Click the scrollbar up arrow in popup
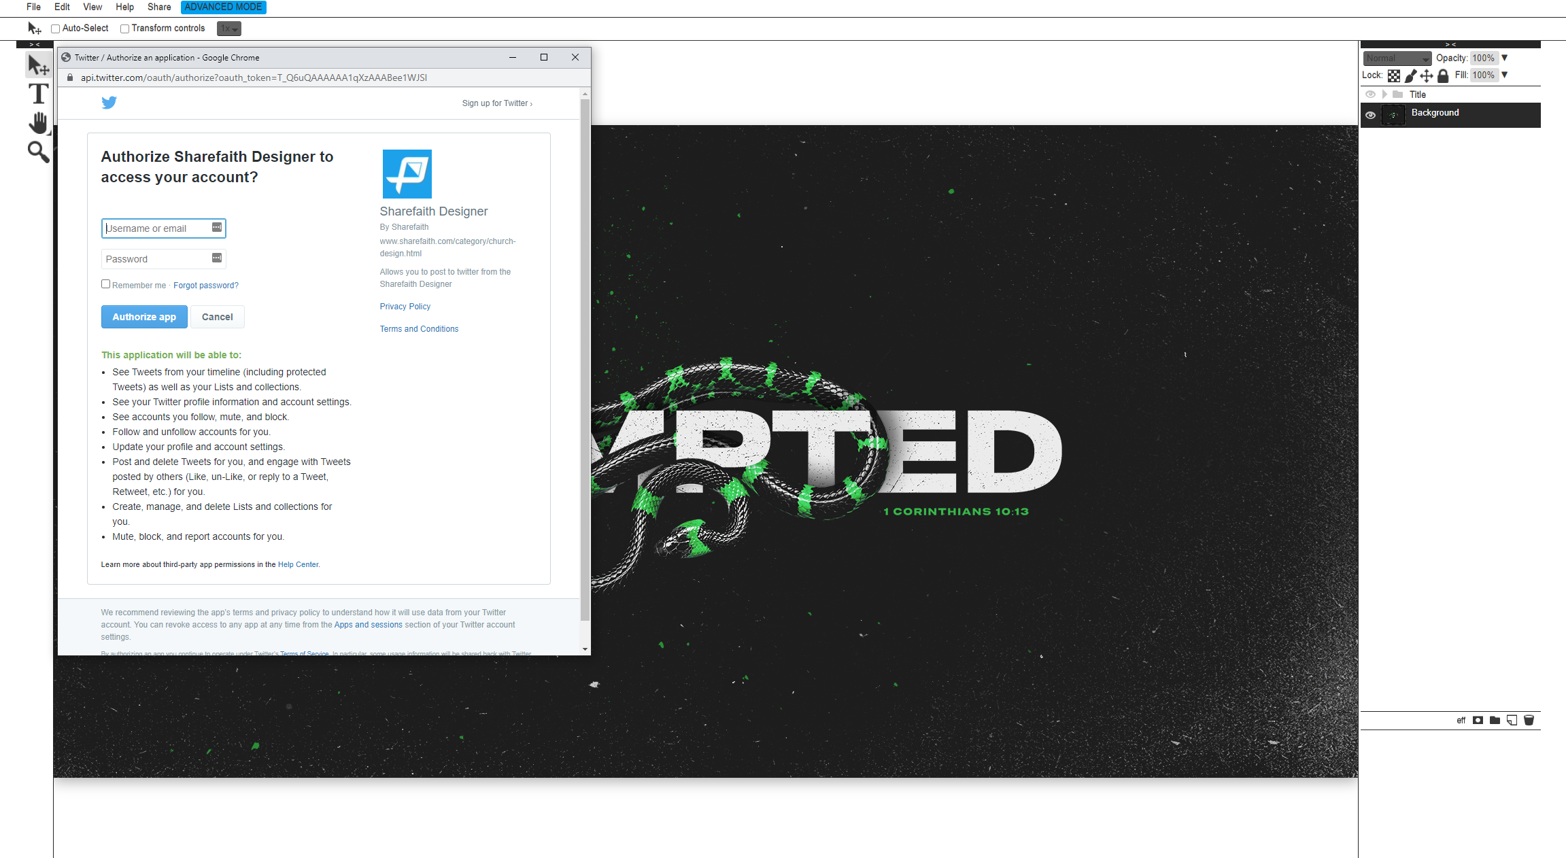This screenshot has height=858, width=1566. [585, 92]
